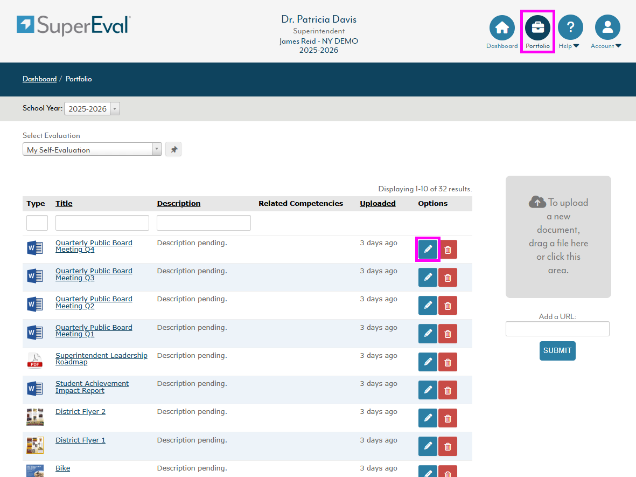This screenshot has height=477, width=636.
Task: Click the document upload drop area
Action: pos(558,237)
